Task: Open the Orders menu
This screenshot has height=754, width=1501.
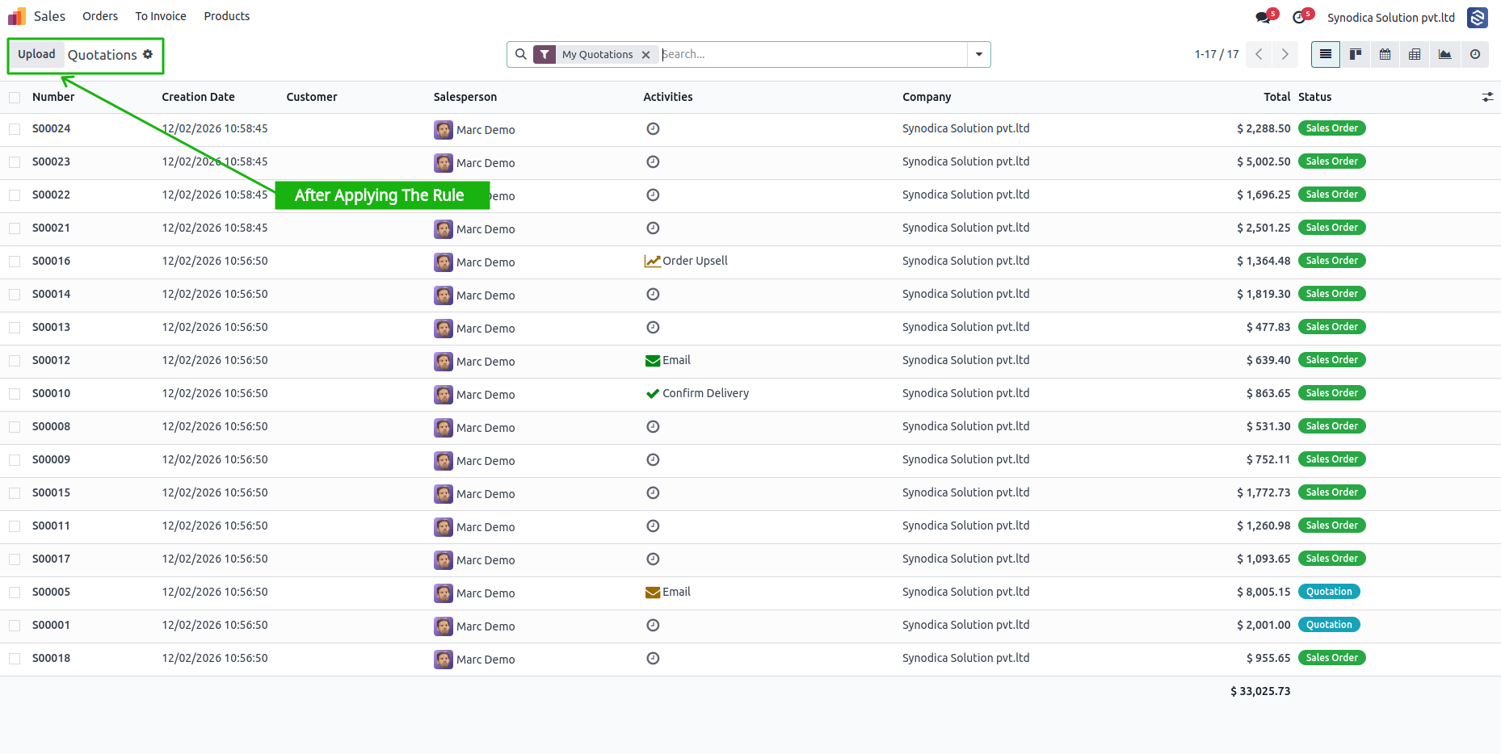Action: (100, 16)
